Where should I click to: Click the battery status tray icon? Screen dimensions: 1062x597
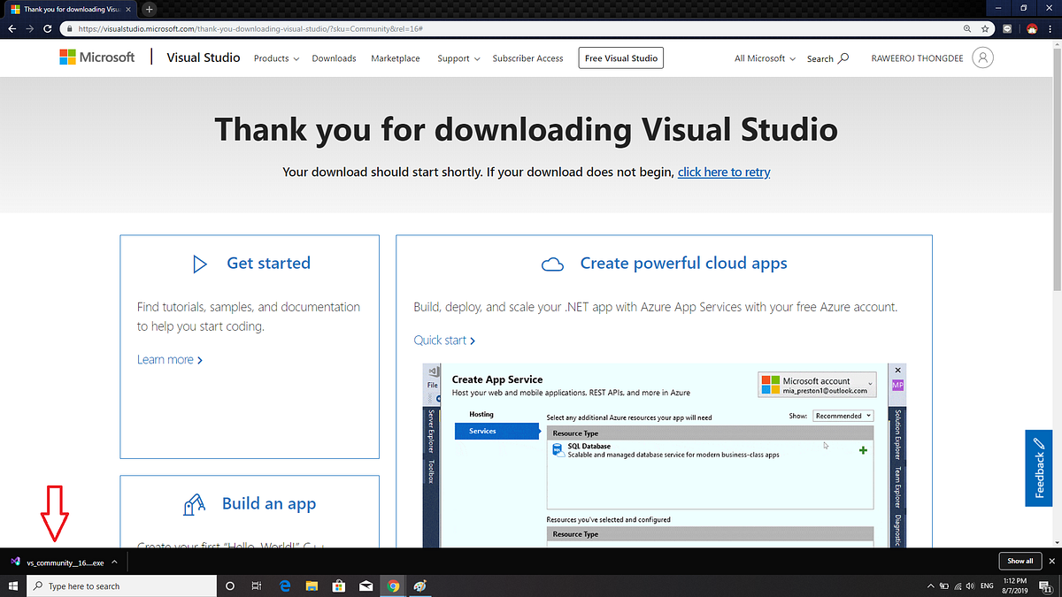943,586
